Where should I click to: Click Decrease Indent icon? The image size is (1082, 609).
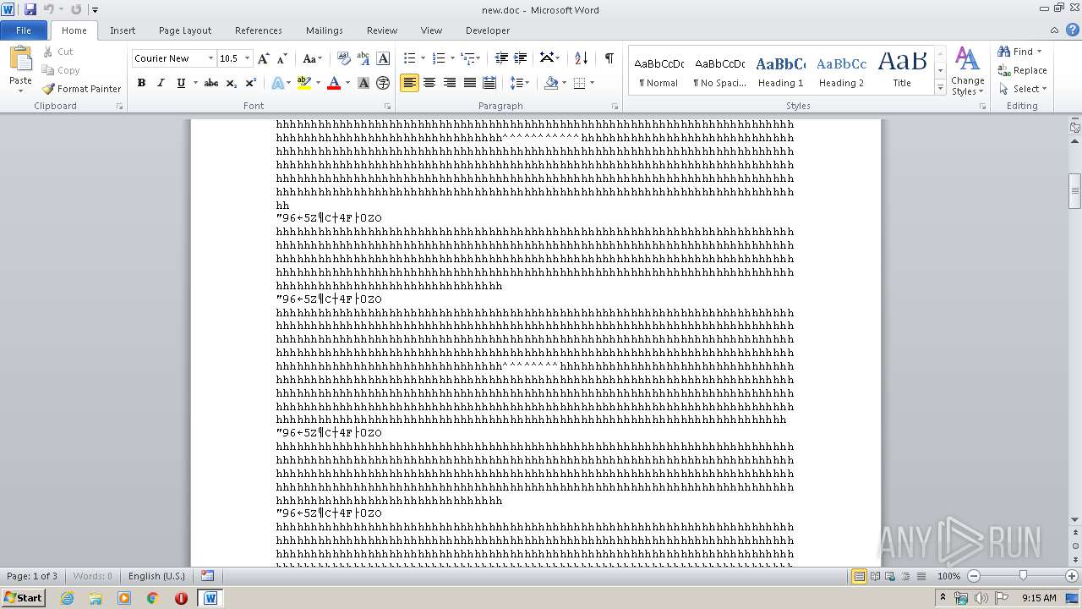[x=501, y=58]
